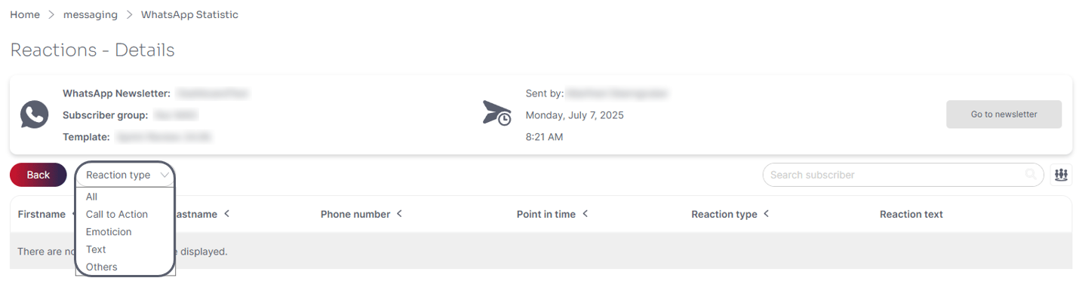1079x284 pixels.
Task: Open the messaging breadcrumb link
Action: pyautogui.click(x=90, y=14)
